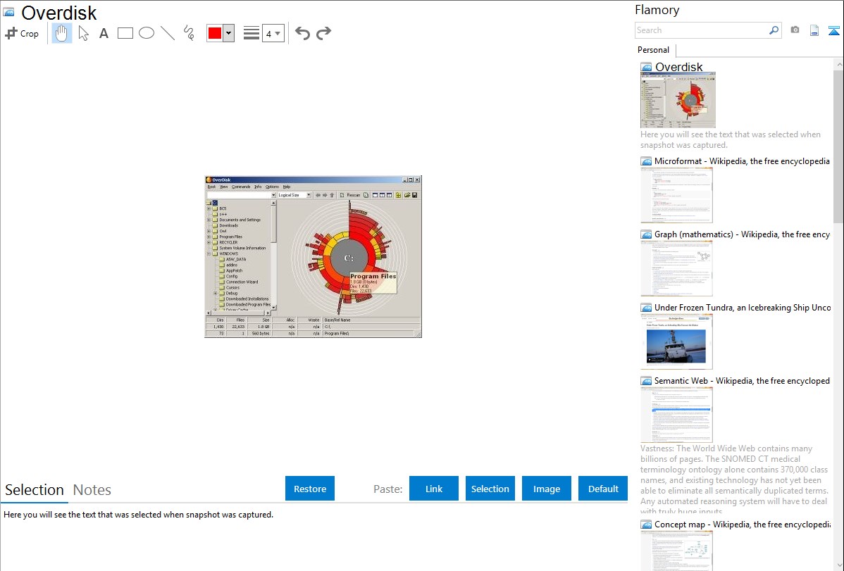Choose the freehand scribble tool
Image resolution: width=844 pixels, height=571 pixels.
pyautogui.click(x=189, y=33)
